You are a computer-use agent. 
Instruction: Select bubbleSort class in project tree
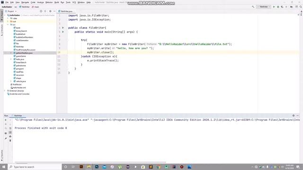[21, 34]
